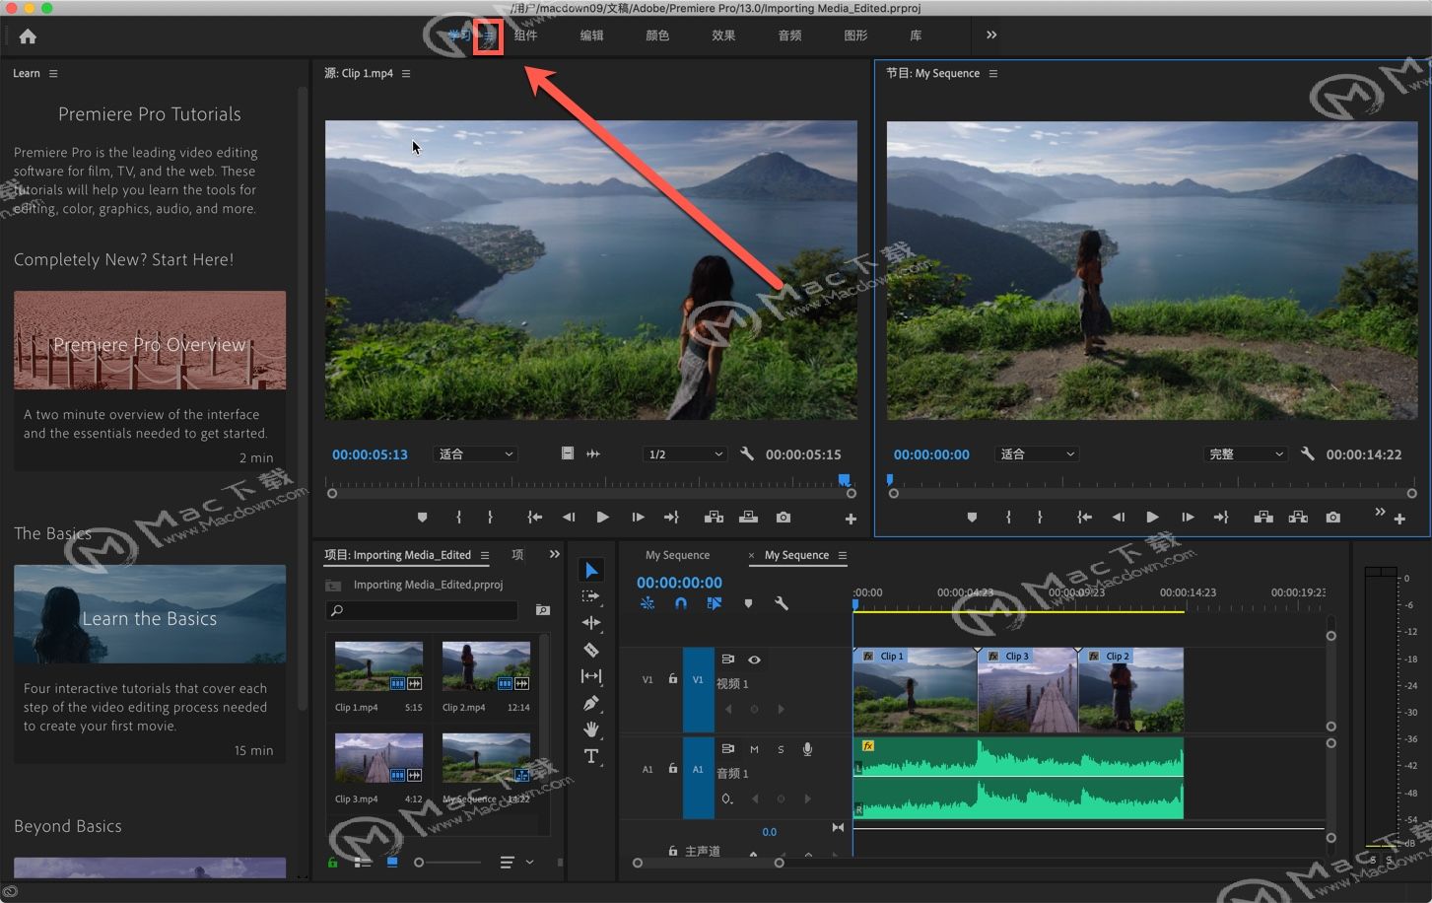Click Overwrite button in Source monitor
1432x903 pixels.
(749, 518)
